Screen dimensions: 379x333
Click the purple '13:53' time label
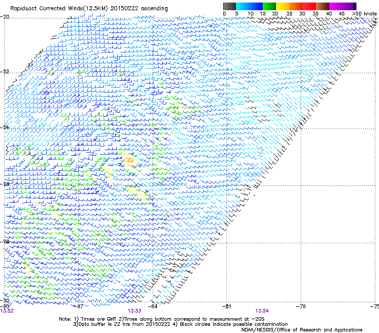coord(134,311)
